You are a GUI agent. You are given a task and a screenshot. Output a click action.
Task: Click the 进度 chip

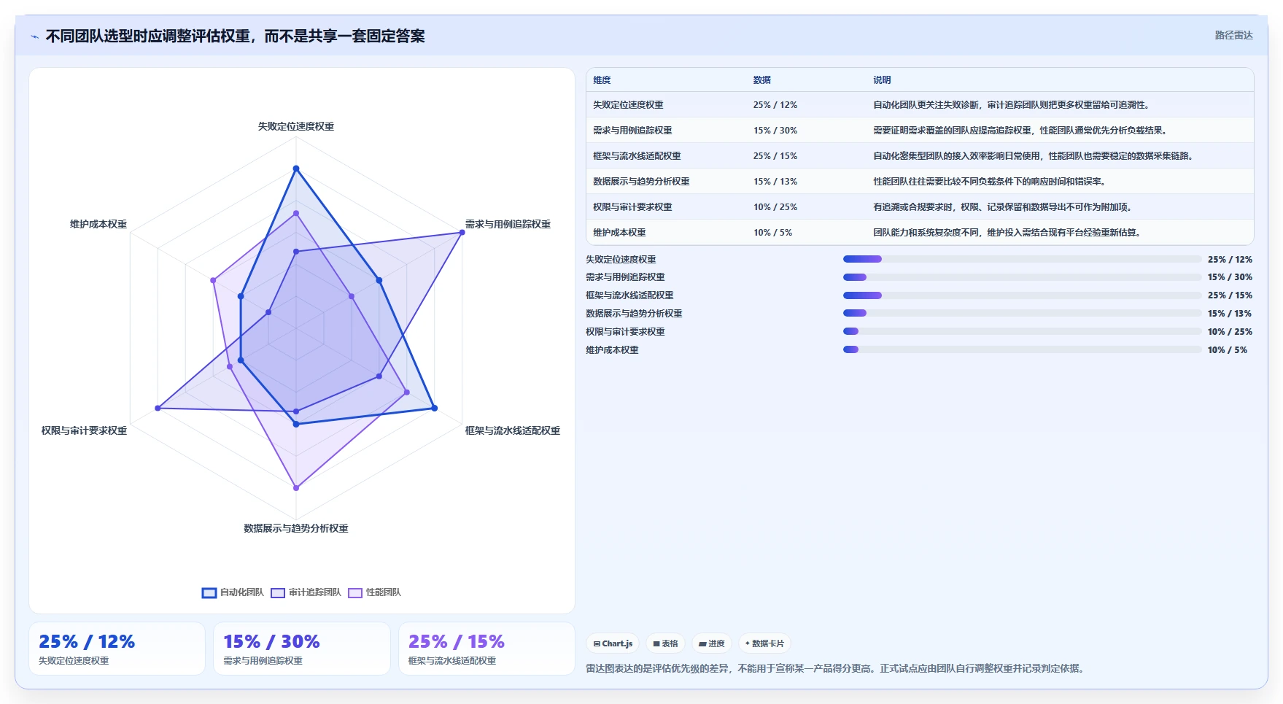[x=711, y=643]
